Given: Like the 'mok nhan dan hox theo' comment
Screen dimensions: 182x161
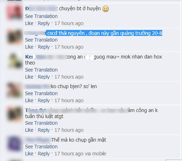Looking at the screenshot, I should (x=29, y=77).
